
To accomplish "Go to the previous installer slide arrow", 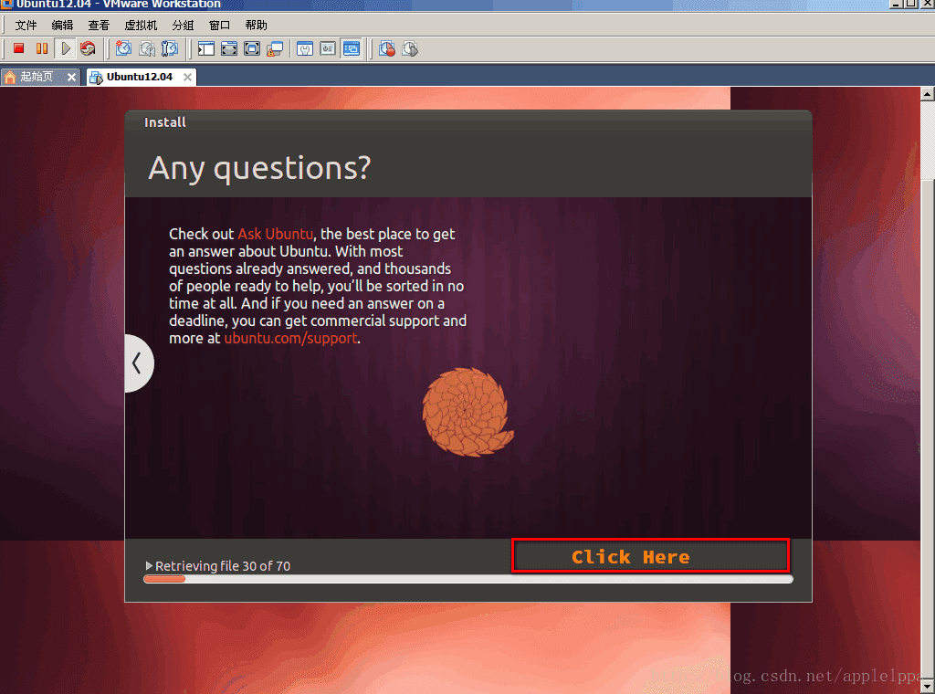I will click(x=139, y=363).
